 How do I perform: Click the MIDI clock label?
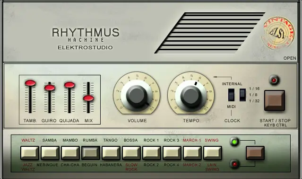point(231,107)
